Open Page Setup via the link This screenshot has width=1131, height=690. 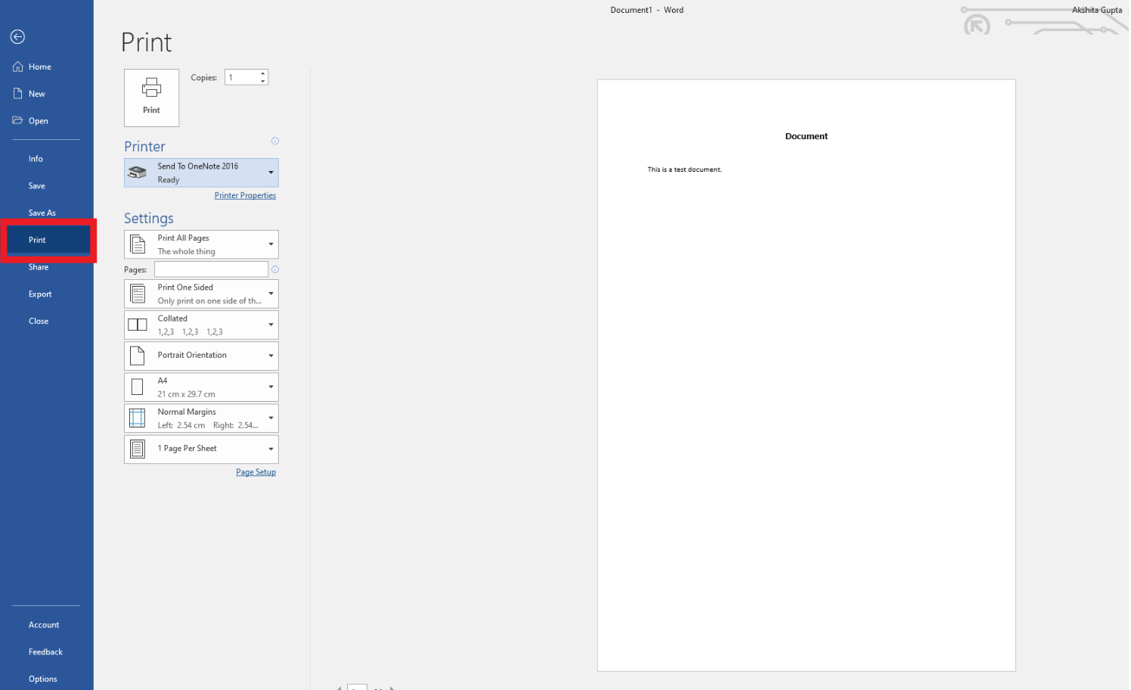pos(256,471)
